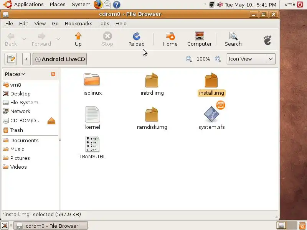Select the TRANS.TBL text file thumbnail
Image resolution: width=307 pixels, height=230 pixels.
coord(92,144)
